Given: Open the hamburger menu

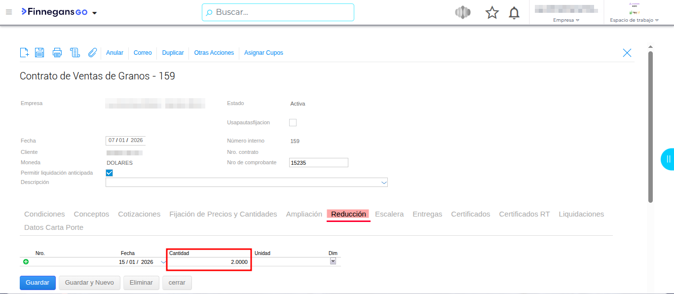Looking at the screenshot, I should [9, 12].
